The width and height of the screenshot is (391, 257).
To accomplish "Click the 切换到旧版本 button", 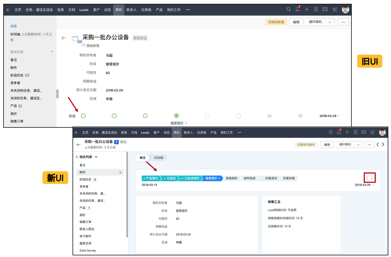I will [306, 145].
